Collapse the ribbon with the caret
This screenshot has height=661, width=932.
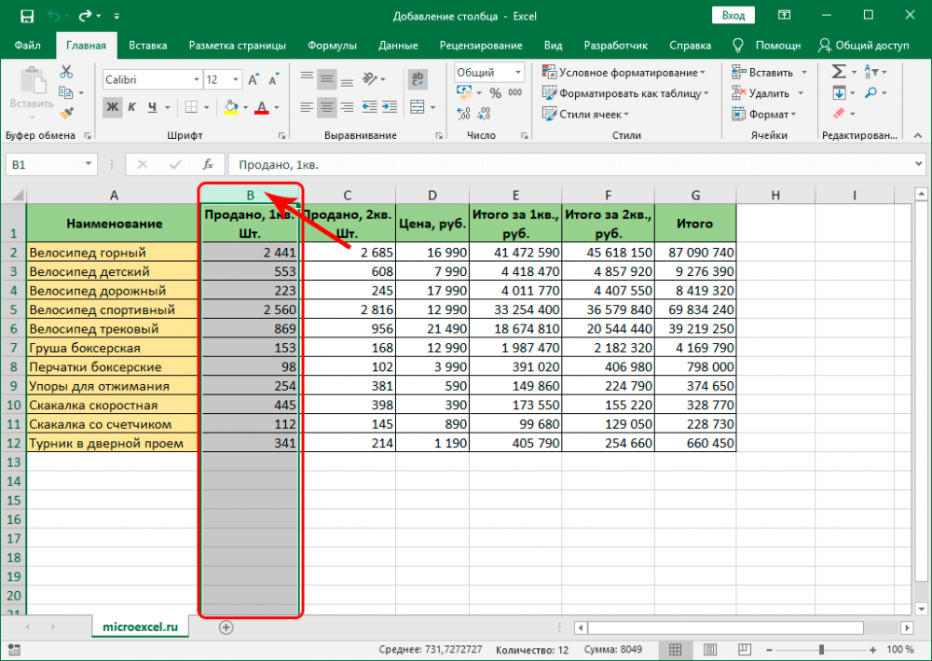point(918,135)
